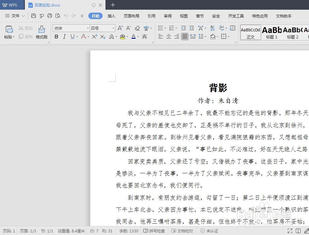Click the sort icon to sort paragraphs

coord(213,28)
